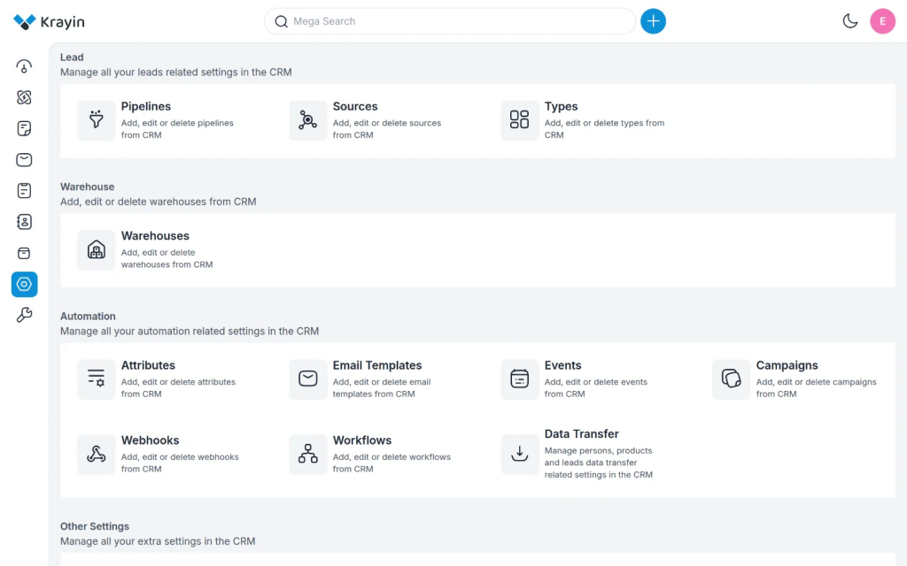This screenshot has height=566, width=907.
Task: Click the magnifier icon in search bar
Action: tap(281, 21)
